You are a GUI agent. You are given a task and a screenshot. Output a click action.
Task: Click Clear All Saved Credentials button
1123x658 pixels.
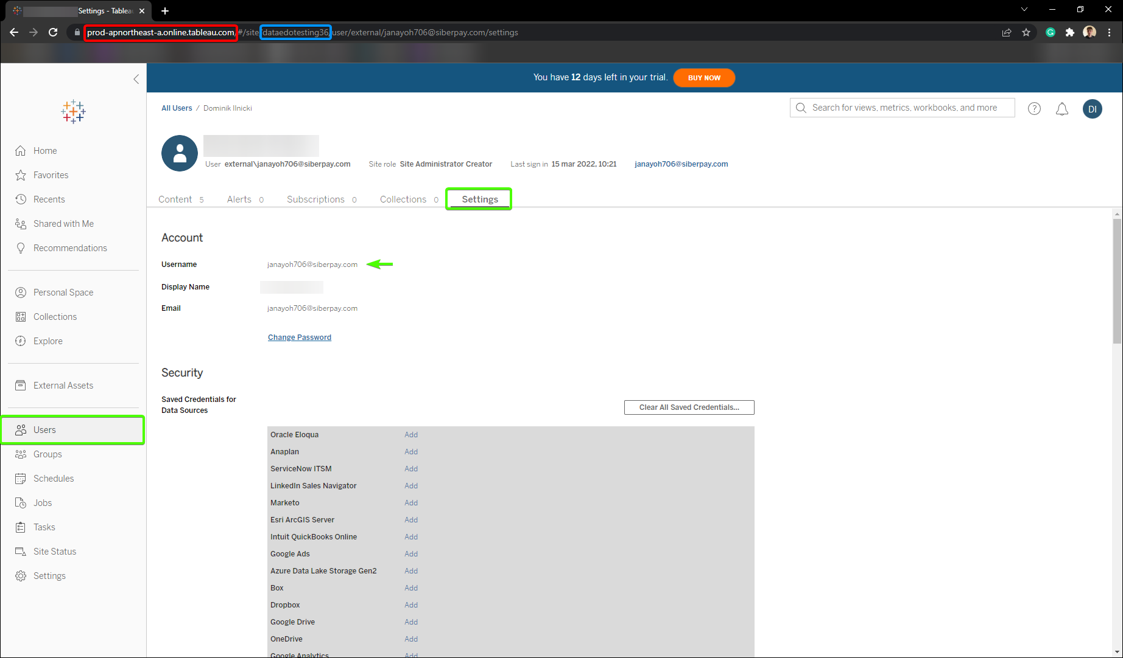point(689,407)
